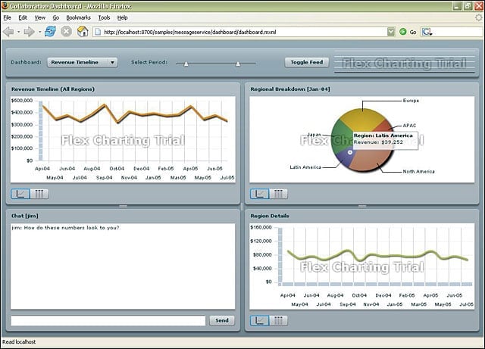Click the Firefox activity throbber icon
485x349 pixels.
click(479, 17)
